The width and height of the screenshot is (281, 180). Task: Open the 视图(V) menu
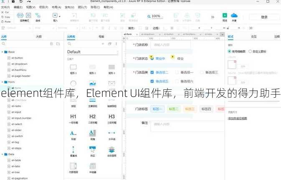click(30, 7)
